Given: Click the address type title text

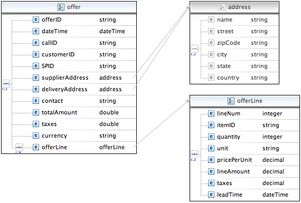Looking at the screenshot, I should 239,7.
